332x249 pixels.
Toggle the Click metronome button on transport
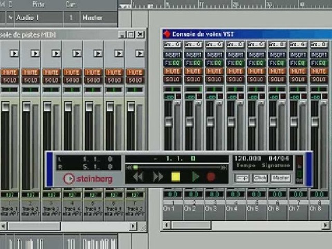tap(260, 178)
